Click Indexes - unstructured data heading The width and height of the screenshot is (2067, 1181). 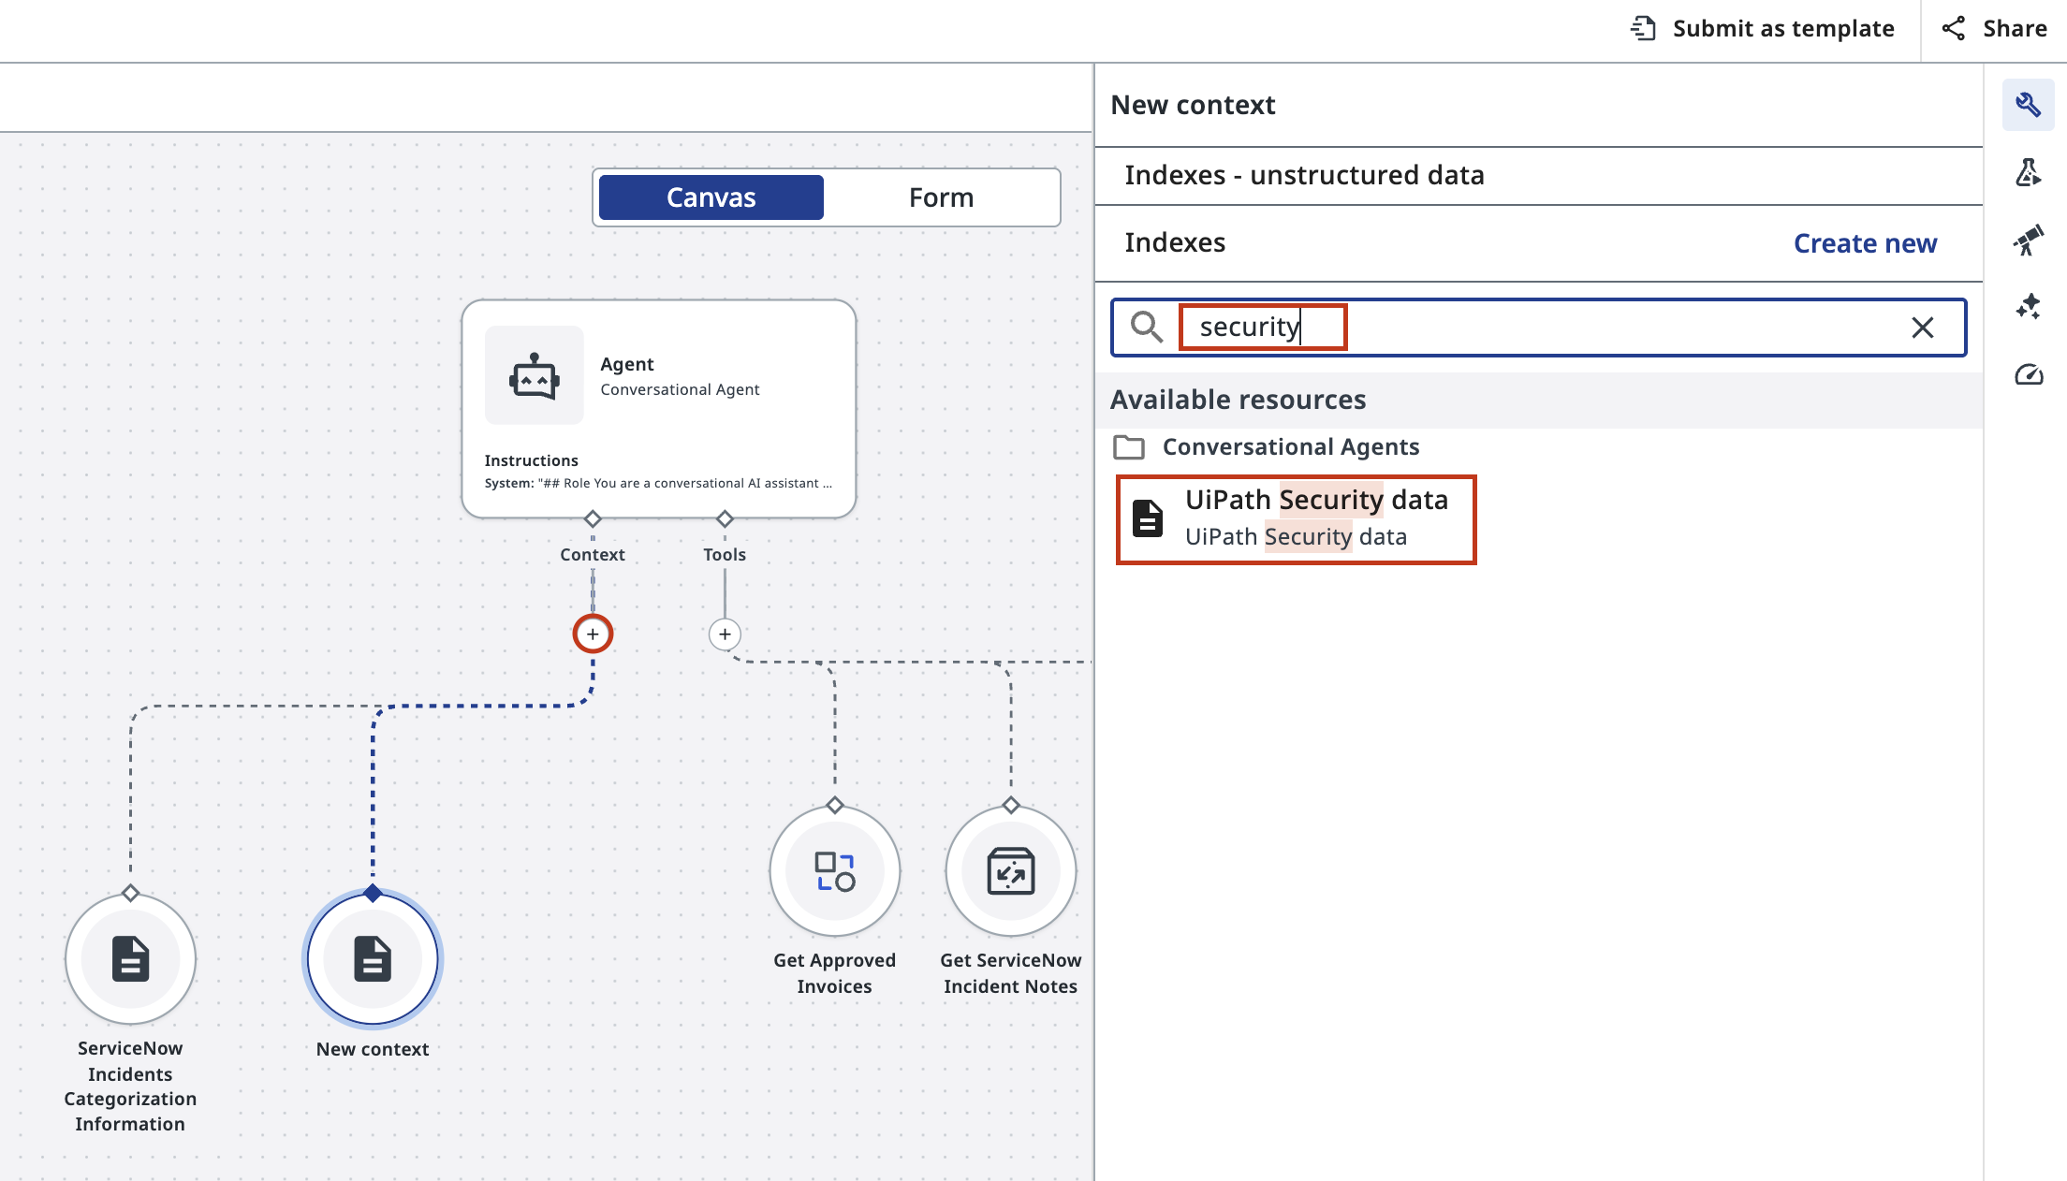tap(1304, 176)
